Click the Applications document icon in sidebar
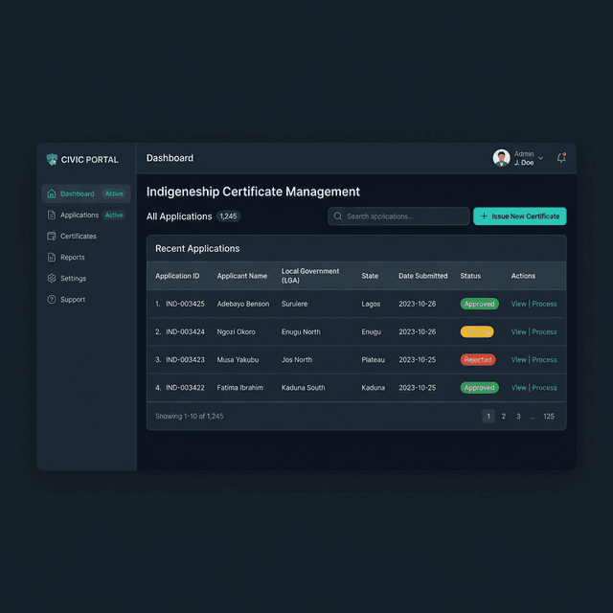613x613 pixels. point(52,216)
